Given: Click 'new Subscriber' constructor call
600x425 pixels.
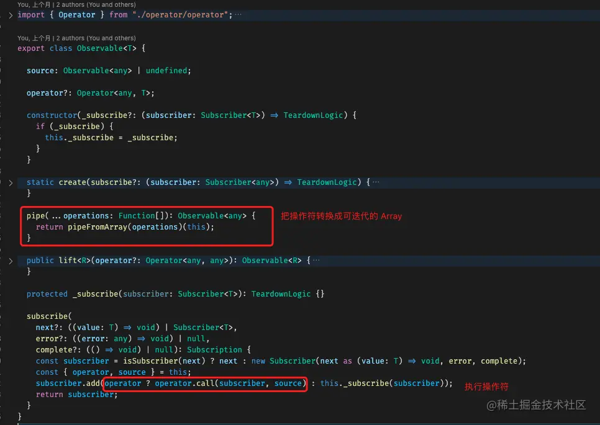Looking at the screenshot, I should (284, 361).
